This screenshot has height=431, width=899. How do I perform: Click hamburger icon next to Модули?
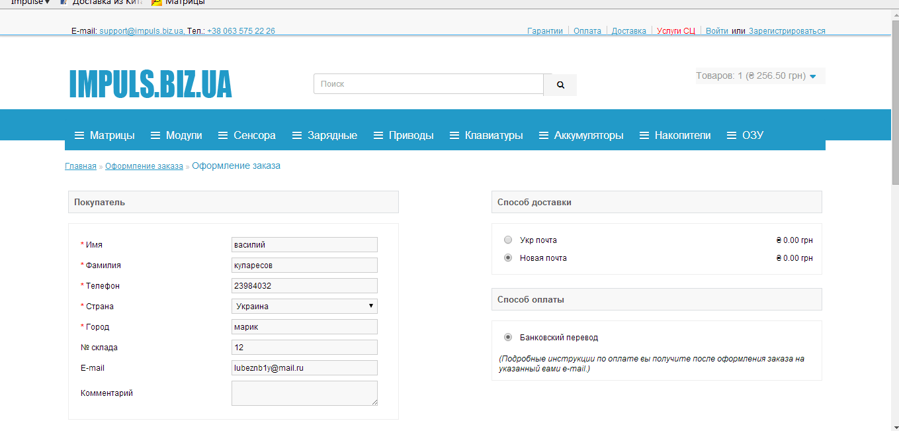[x=155, y=136]
